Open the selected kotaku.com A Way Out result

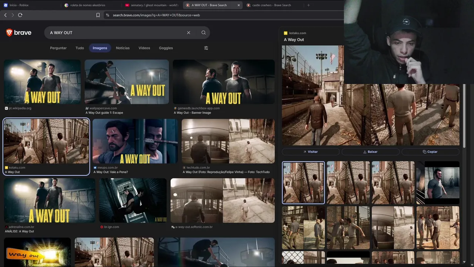pos(46,141)
